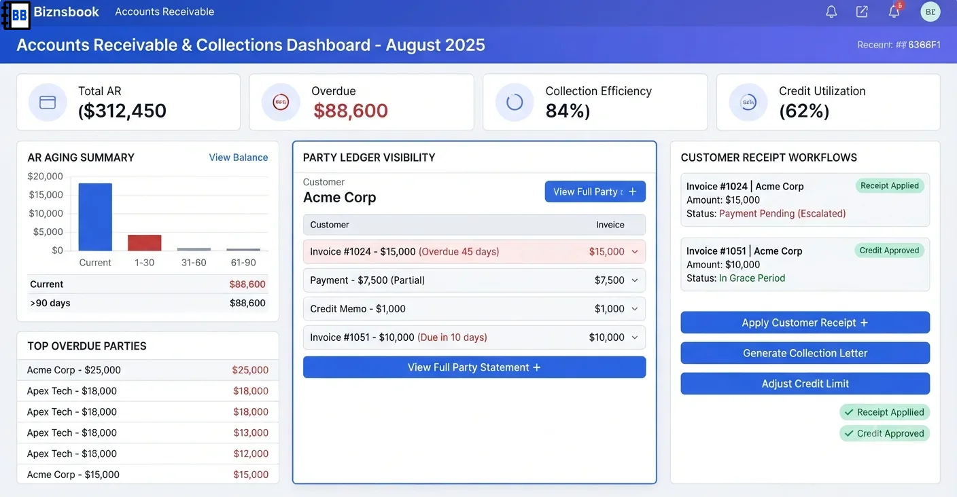Open the Invoice #1051 Acme Corp receipt card
Screen dimensions: 957x497
tap(805, 264)
